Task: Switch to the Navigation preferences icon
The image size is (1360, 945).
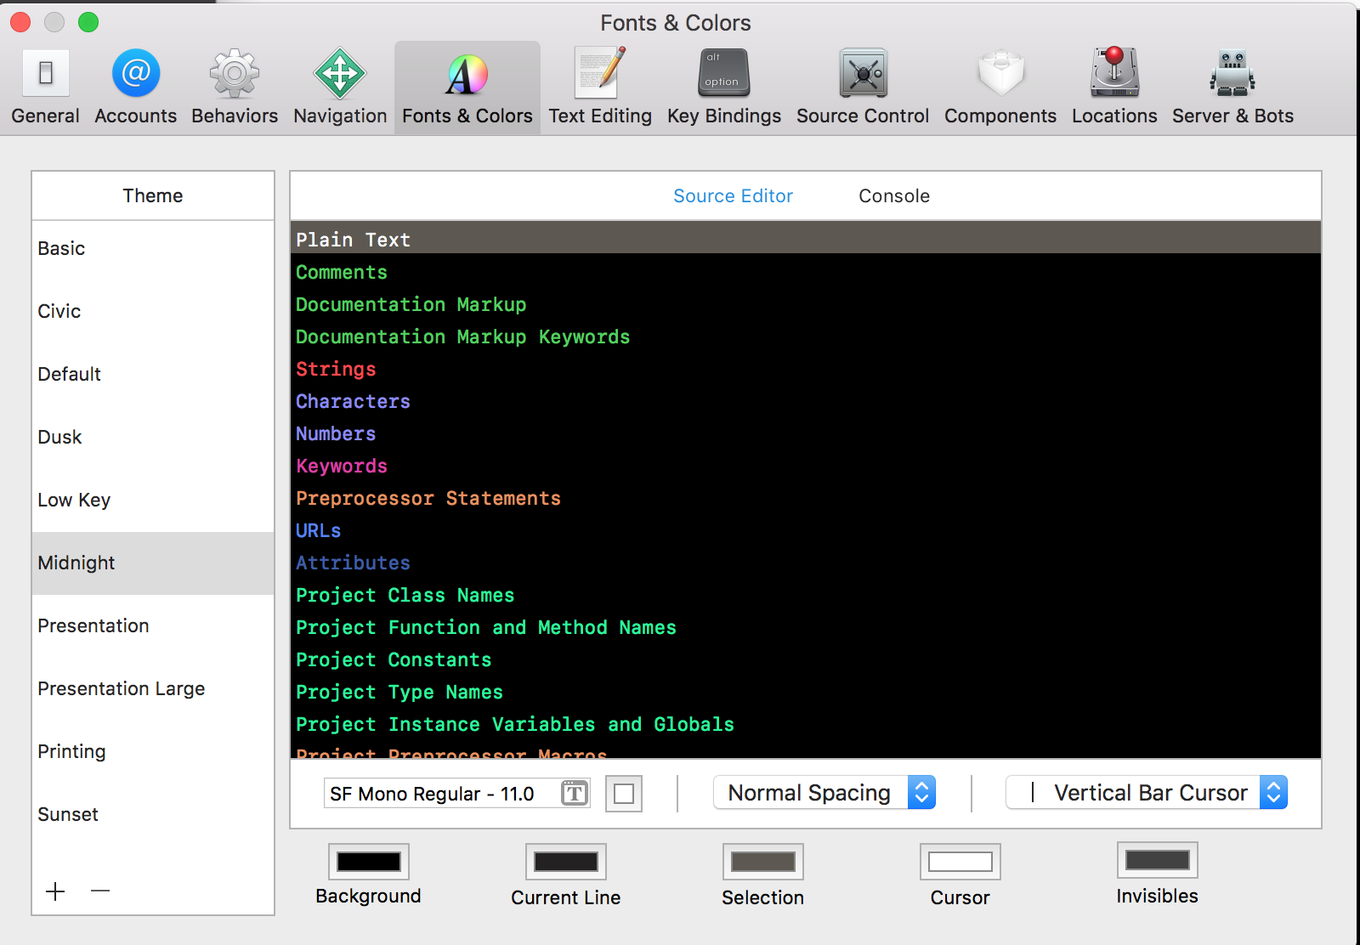Action: coord(338,85)
